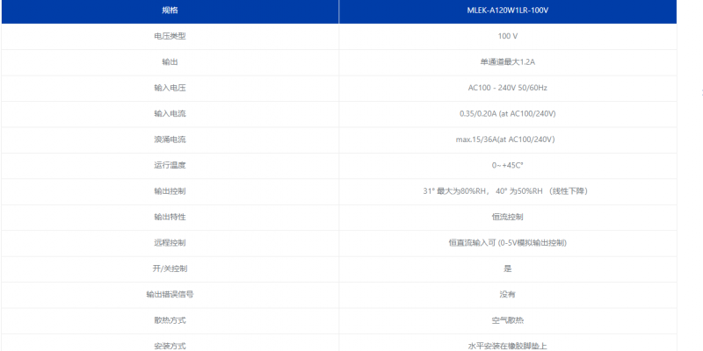Click the 输入电压 row label
This screenshot has width=703, height=351.
click(x=170, y=89)
